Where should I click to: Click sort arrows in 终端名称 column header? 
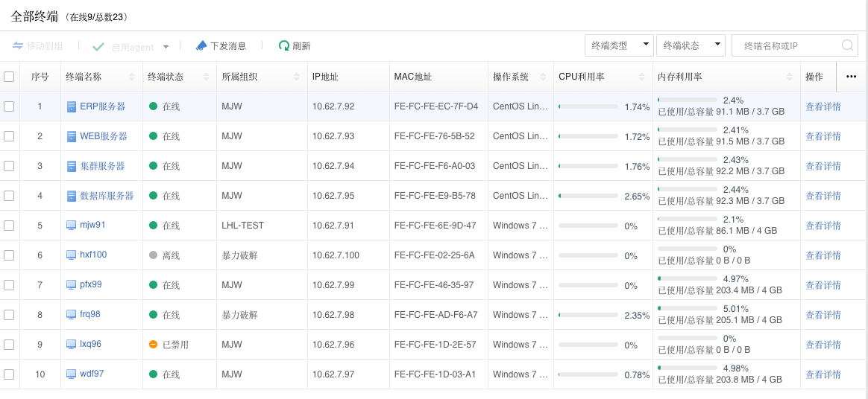tap(132, 77)
